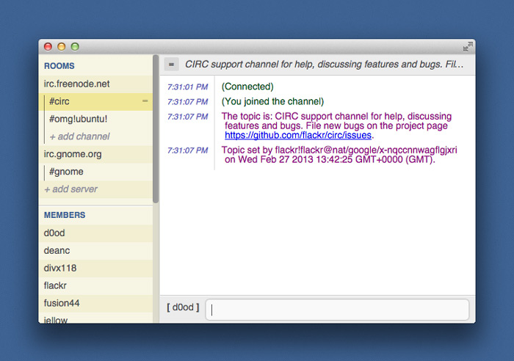This screenshot has width=514, height=361.
Task: Open the GitHub circ issues link
Action: pos(298,136)
